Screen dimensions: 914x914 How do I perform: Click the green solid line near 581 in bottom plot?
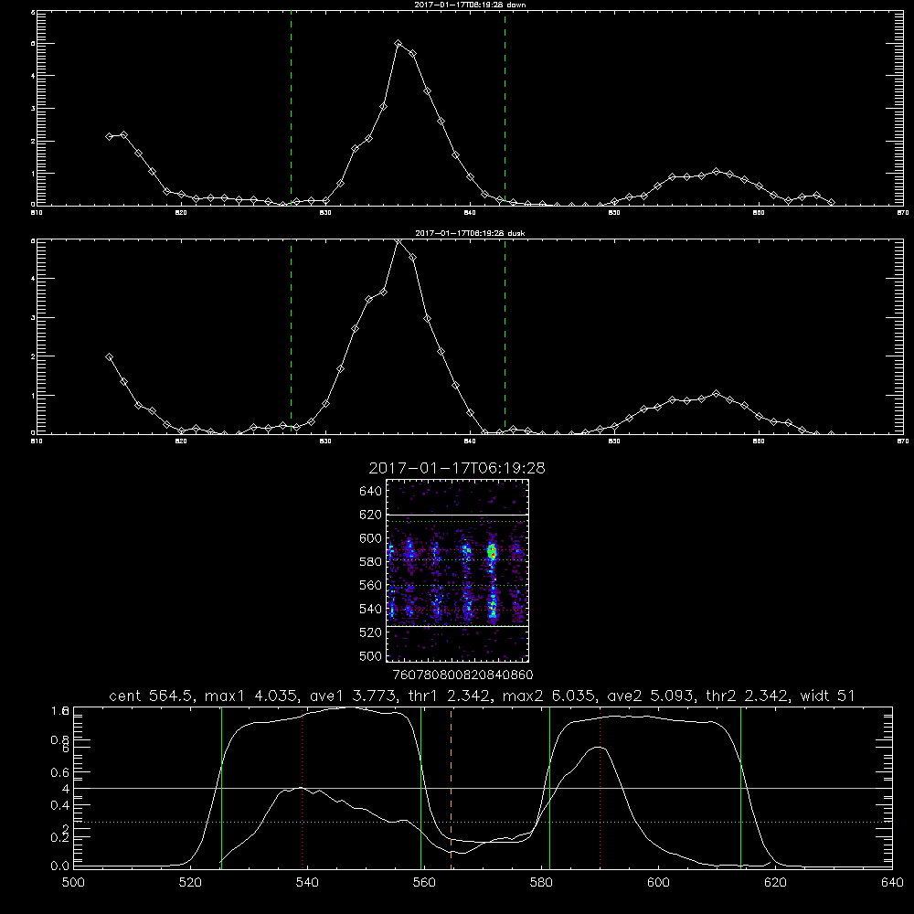(x=549, y=788)
